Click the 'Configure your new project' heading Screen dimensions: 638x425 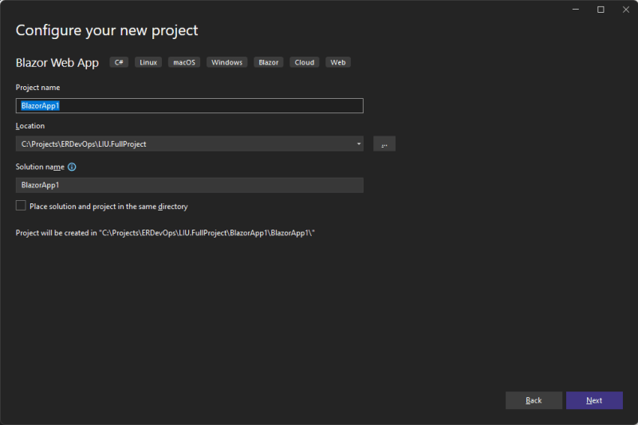point(107,31)
